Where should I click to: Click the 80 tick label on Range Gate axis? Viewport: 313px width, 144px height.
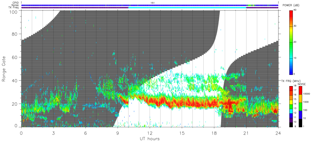tap(15, 34)
